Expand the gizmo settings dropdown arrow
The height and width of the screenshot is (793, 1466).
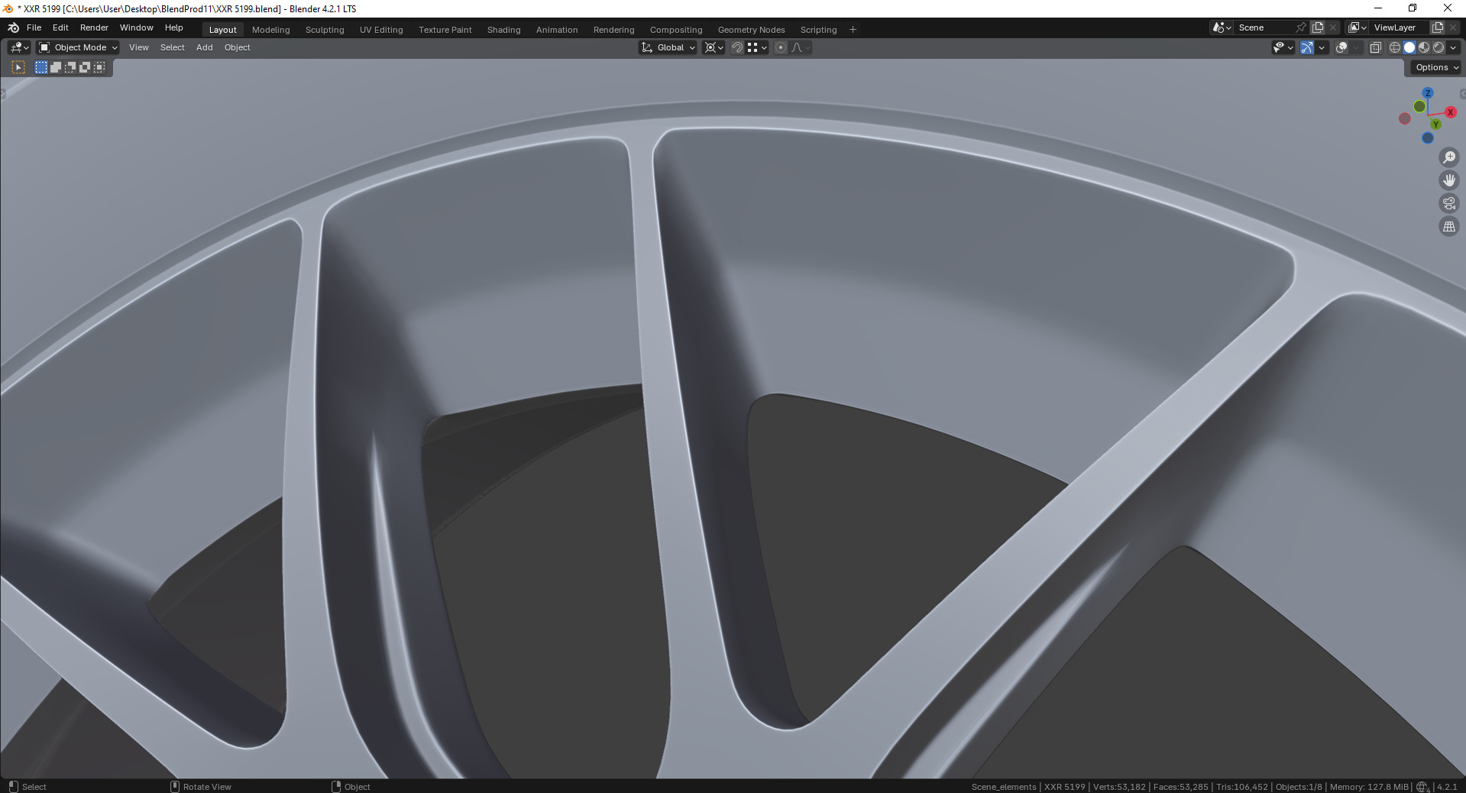click(x=1322, y=47)
